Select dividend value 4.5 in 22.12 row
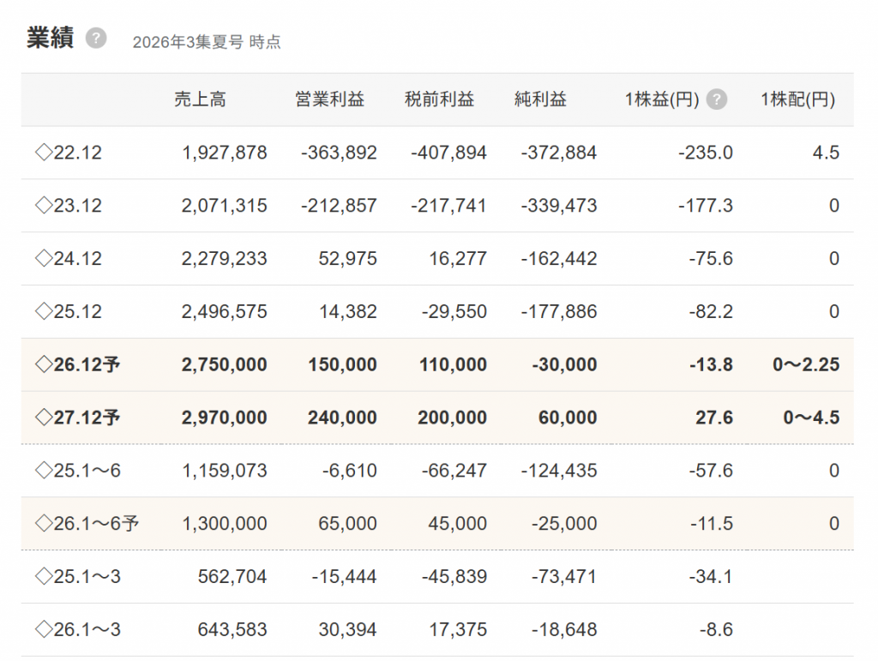 click(826, 153)
